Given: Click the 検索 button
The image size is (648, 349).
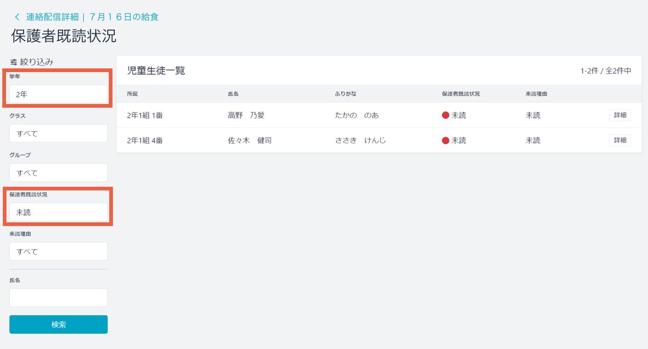Looking at the screenshot, I should [58, 325].
